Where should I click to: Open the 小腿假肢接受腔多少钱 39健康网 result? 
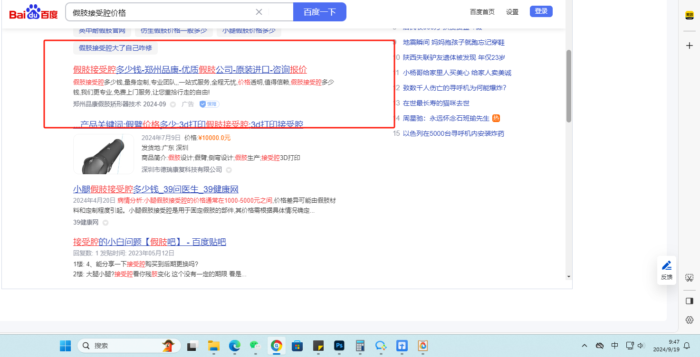[x=155, y=189]
